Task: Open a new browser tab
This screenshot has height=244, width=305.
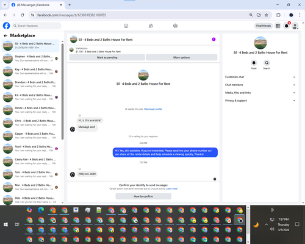Action: pyautogui.click(x=70, y=5)
